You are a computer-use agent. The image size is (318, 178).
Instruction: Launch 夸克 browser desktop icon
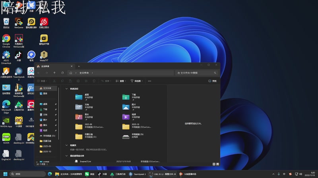pos(31,56)
